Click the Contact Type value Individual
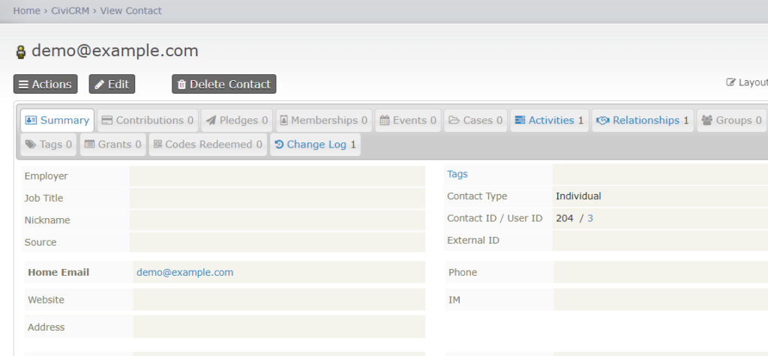Viewport: 768px width, 356px height. coord(578,196)
